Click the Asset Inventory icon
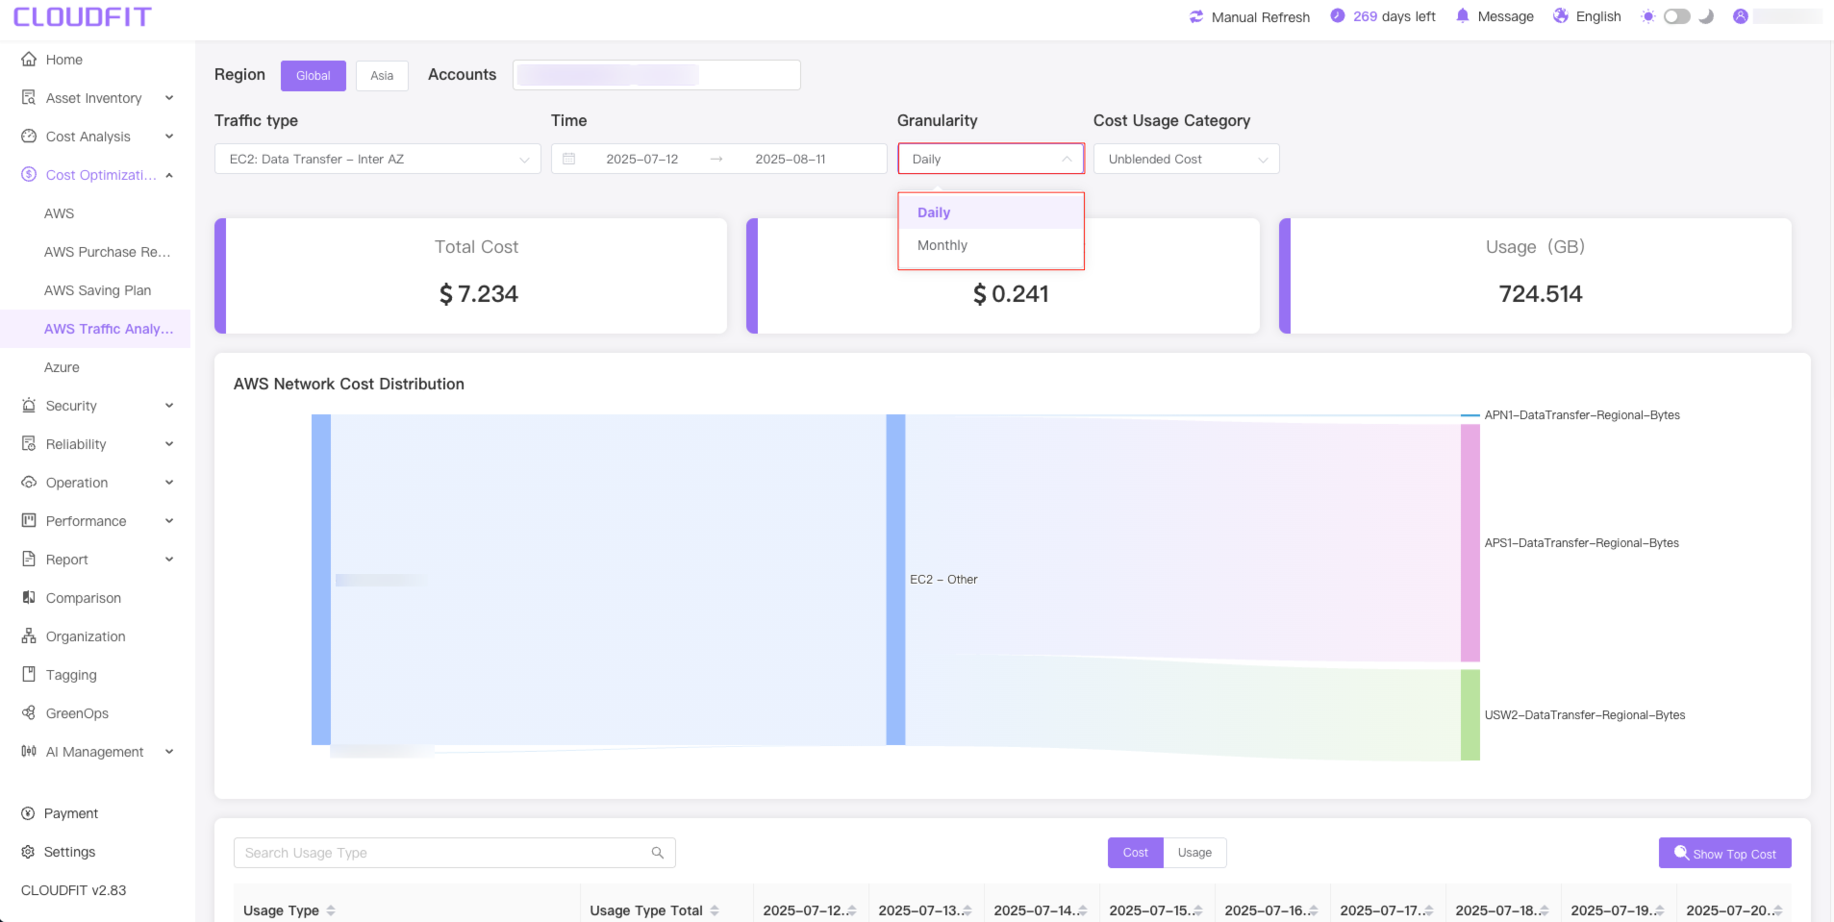The height and width of the screenshot is (922, 1834). click(x=29, y=97)
